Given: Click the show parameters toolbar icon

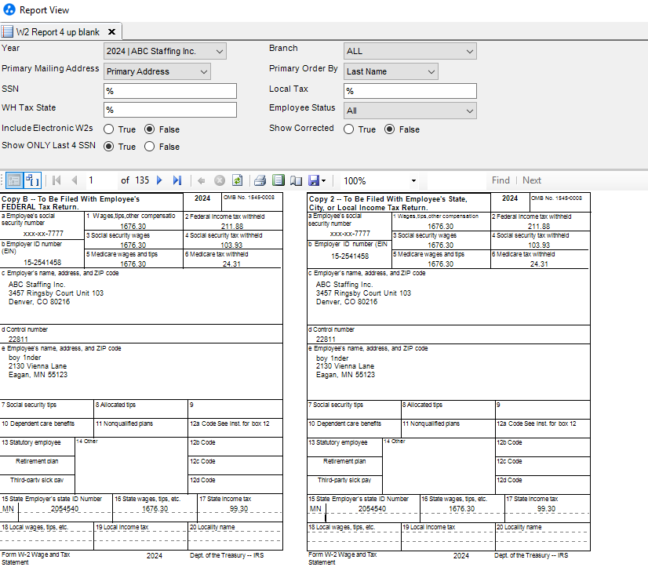Looking at the screenshot, I should 14,180.
